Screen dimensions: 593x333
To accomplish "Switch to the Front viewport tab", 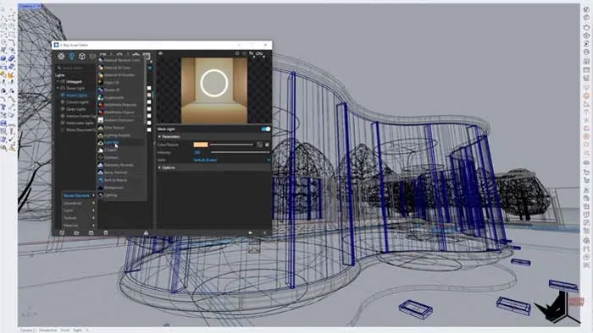I will (x=65, y=330).
